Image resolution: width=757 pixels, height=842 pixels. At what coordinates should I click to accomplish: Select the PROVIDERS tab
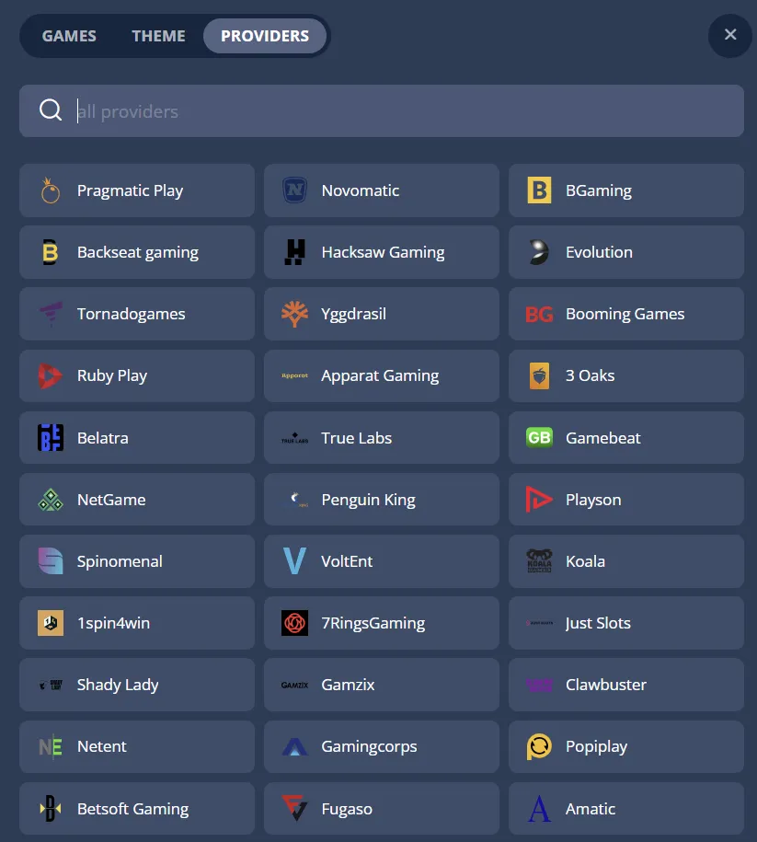[x=265, y=36]
